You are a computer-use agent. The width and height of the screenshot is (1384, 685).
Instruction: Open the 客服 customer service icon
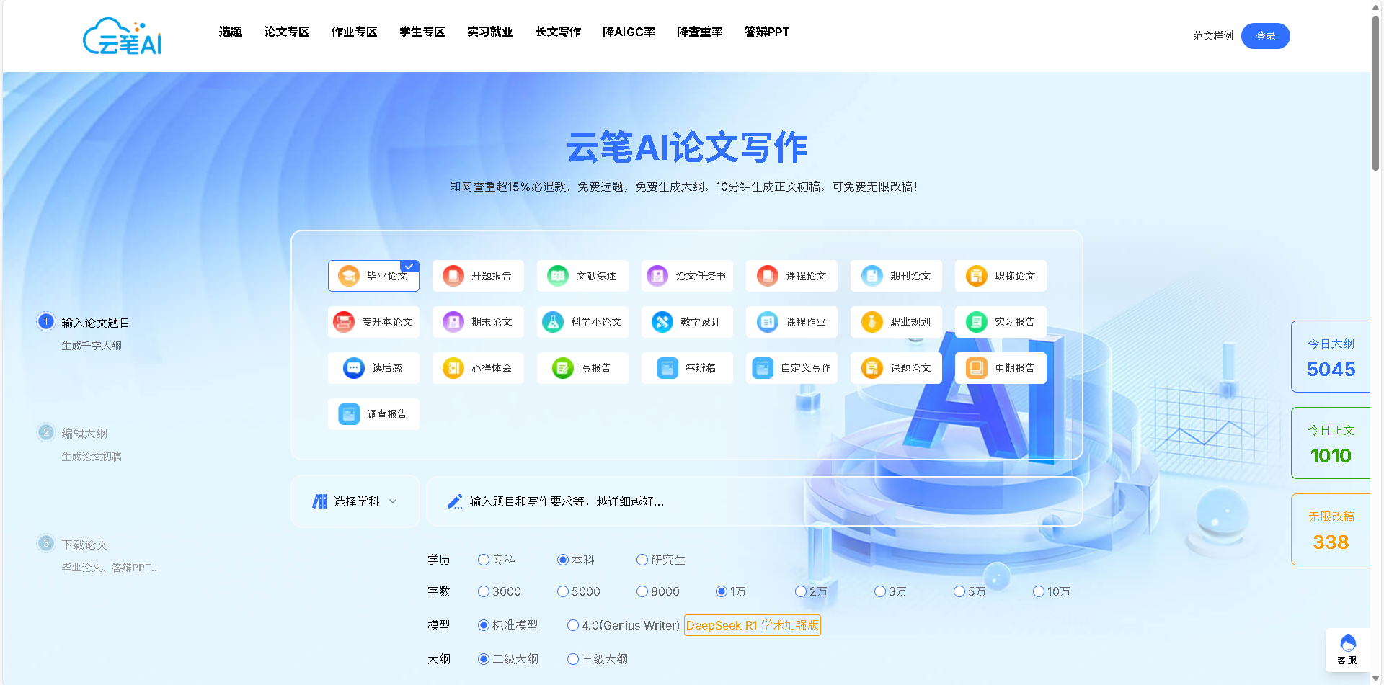click(1347, 649)
